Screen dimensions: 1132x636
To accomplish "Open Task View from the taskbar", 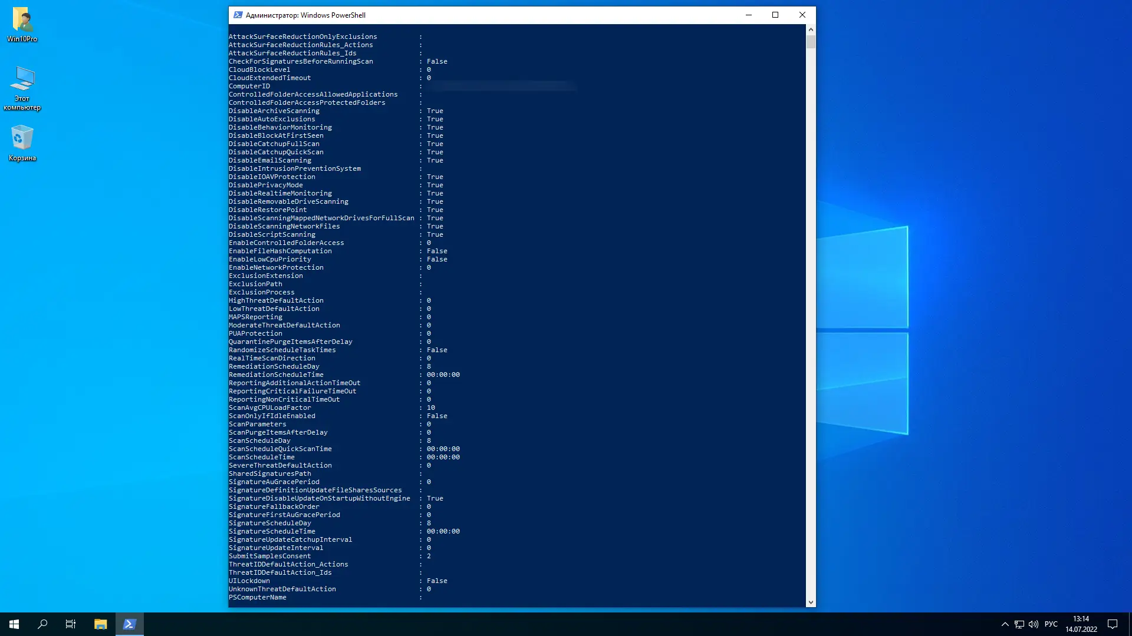I will pos(71,624).
